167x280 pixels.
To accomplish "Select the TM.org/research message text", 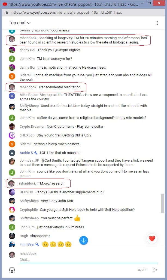I will [x=51, y=183].
